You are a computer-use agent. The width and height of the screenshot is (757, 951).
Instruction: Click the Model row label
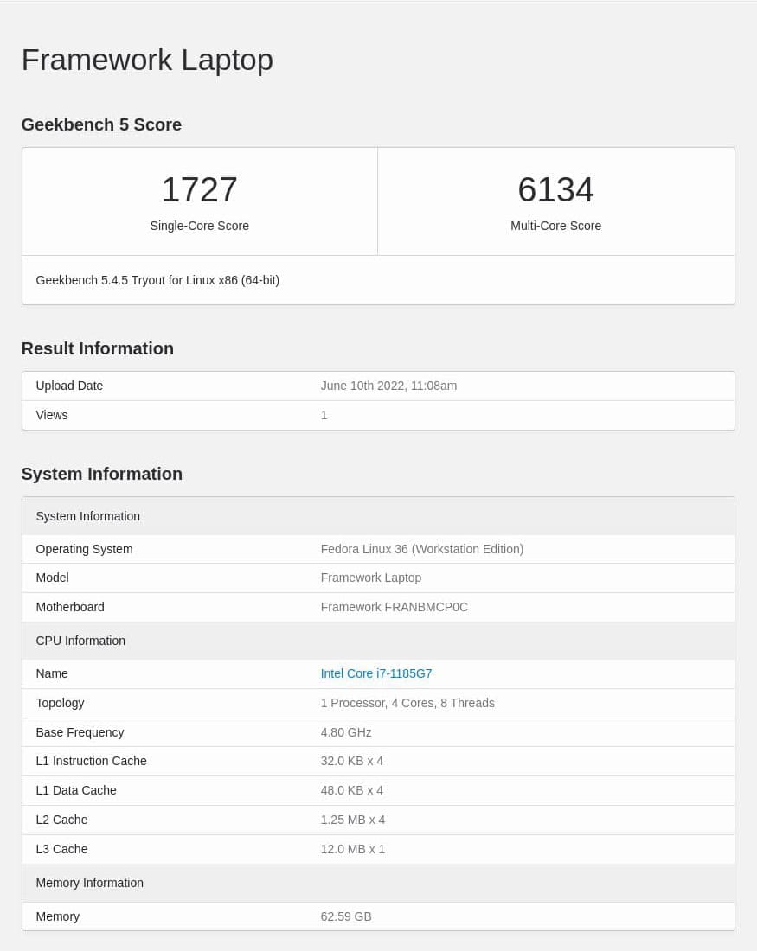52,578
